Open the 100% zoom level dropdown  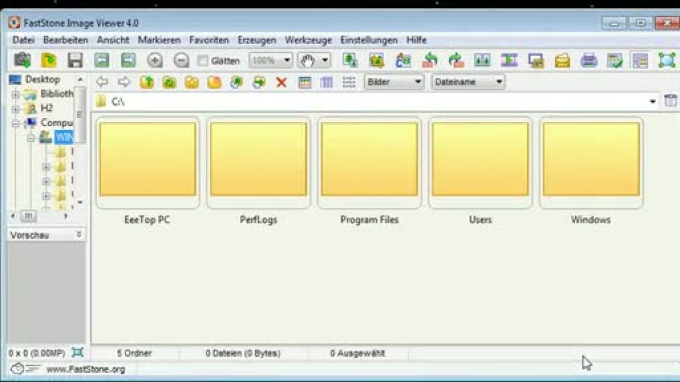271,61
